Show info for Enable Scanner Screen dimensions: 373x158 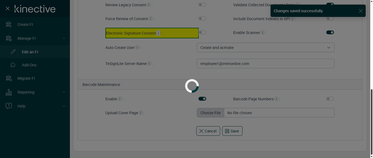click(x=263, y=32)
